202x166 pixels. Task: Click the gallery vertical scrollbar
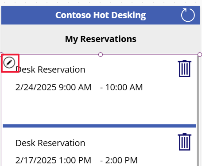198,110
